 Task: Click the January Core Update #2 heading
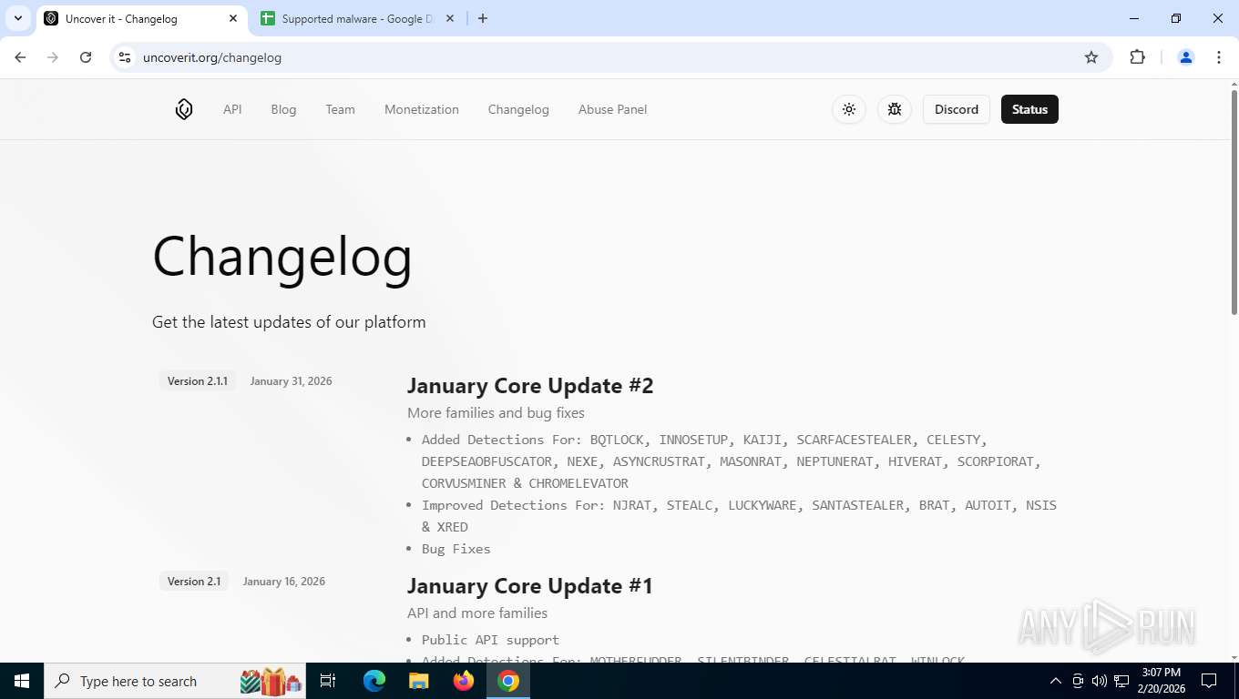coord(530,386)
